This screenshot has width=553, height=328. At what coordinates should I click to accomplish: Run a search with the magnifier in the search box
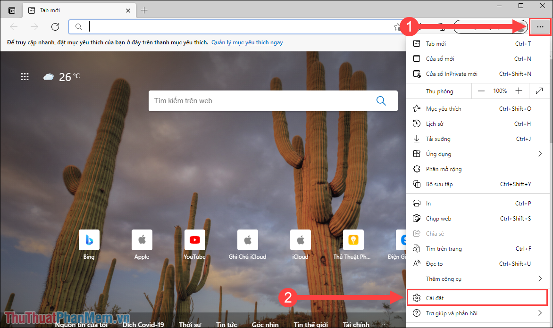[381, 100]
